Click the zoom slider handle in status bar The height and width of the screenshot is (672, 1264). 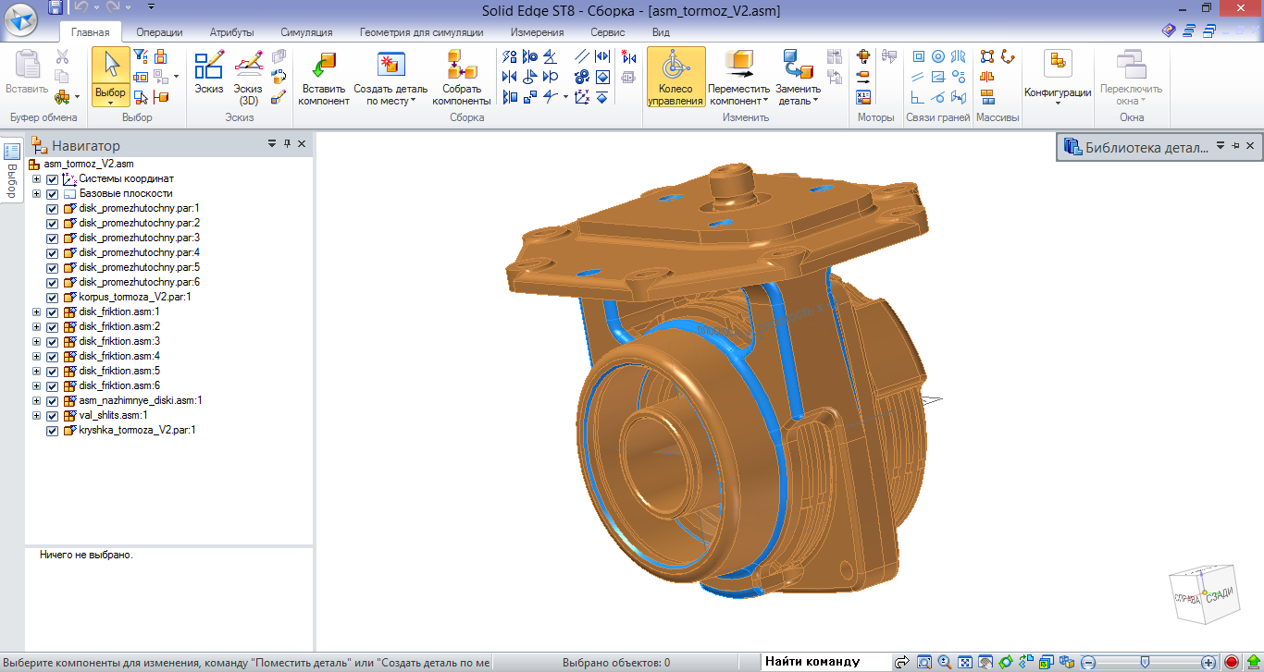[x=1146, y=662]
